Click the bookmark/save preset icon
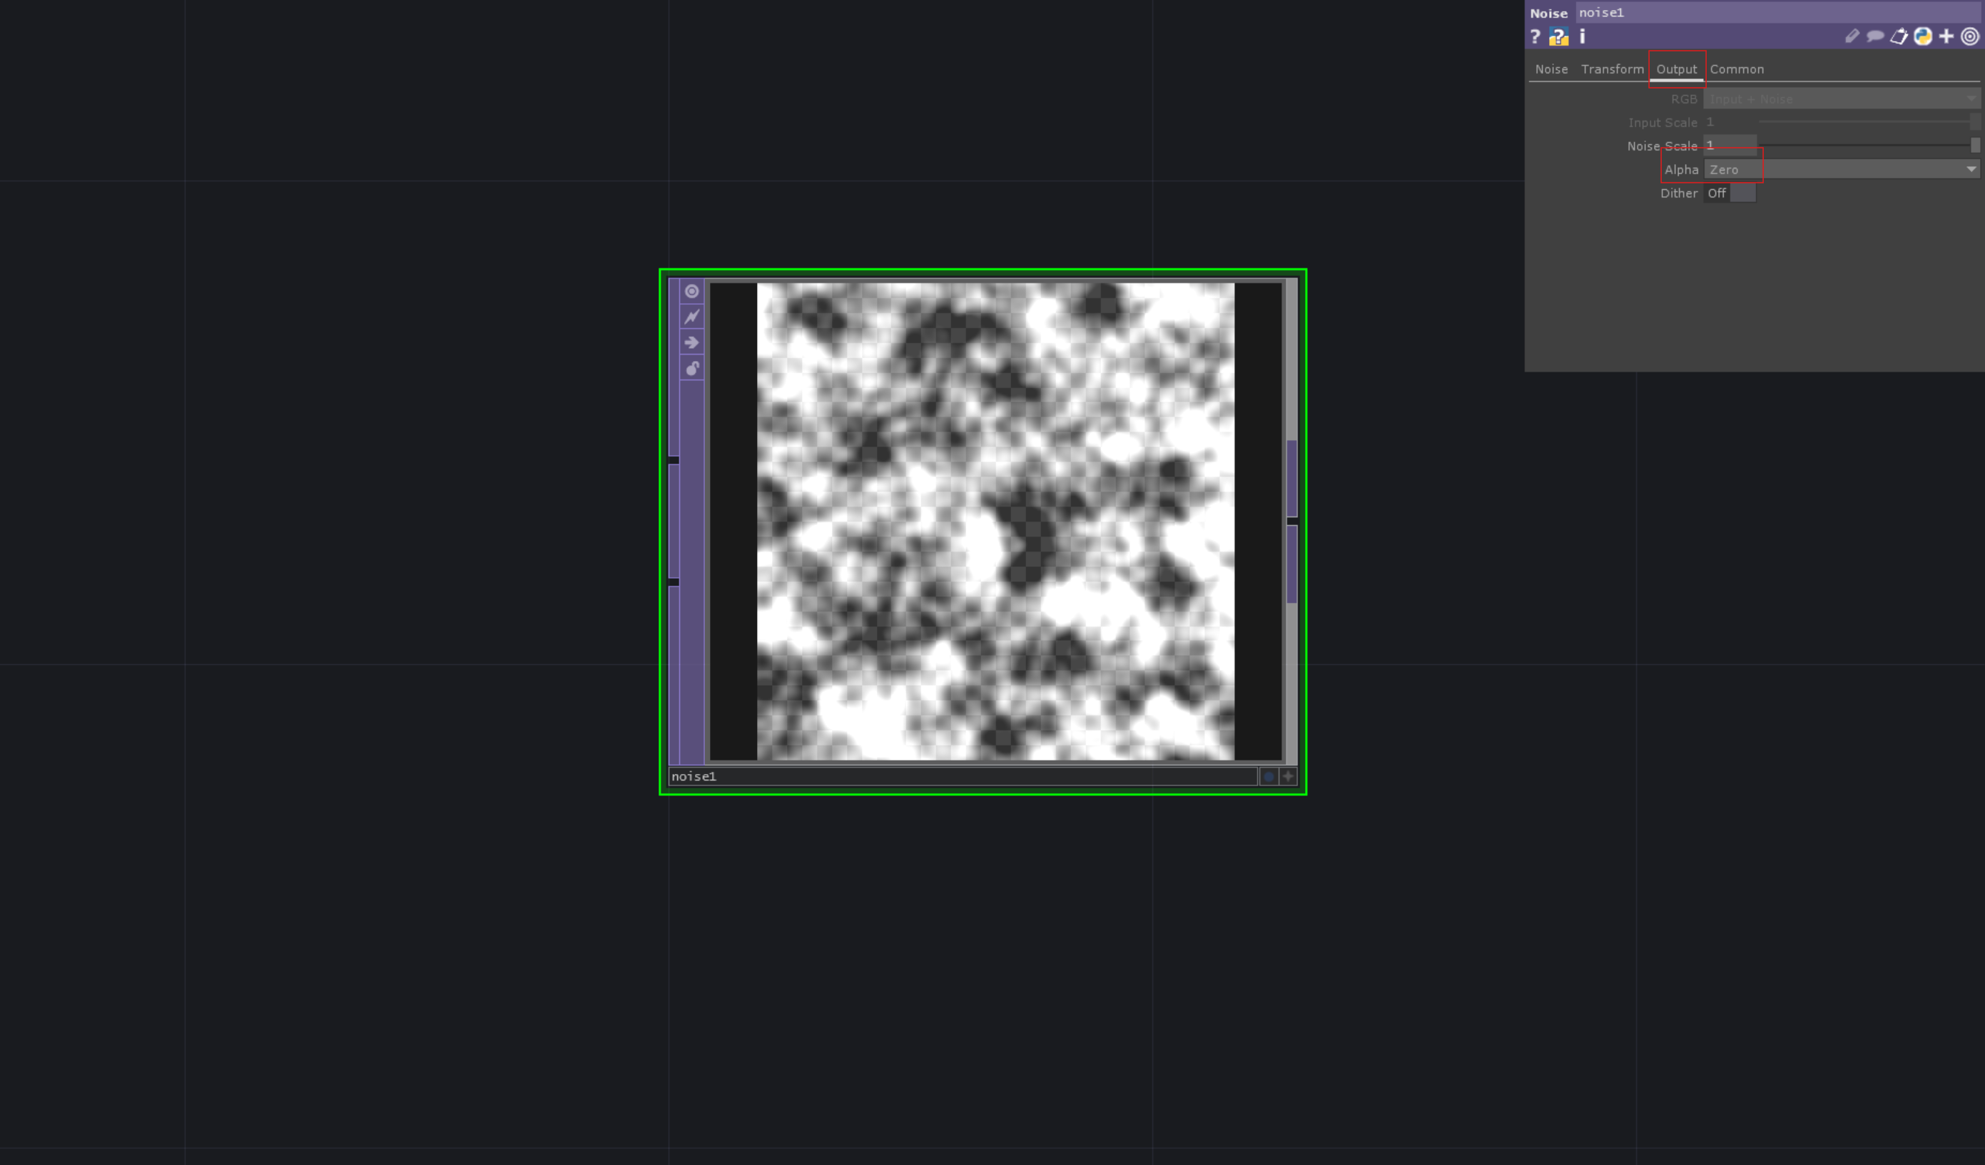Image resolution: width=1985 pixels, height=1165 pixels. (1900, 36)
